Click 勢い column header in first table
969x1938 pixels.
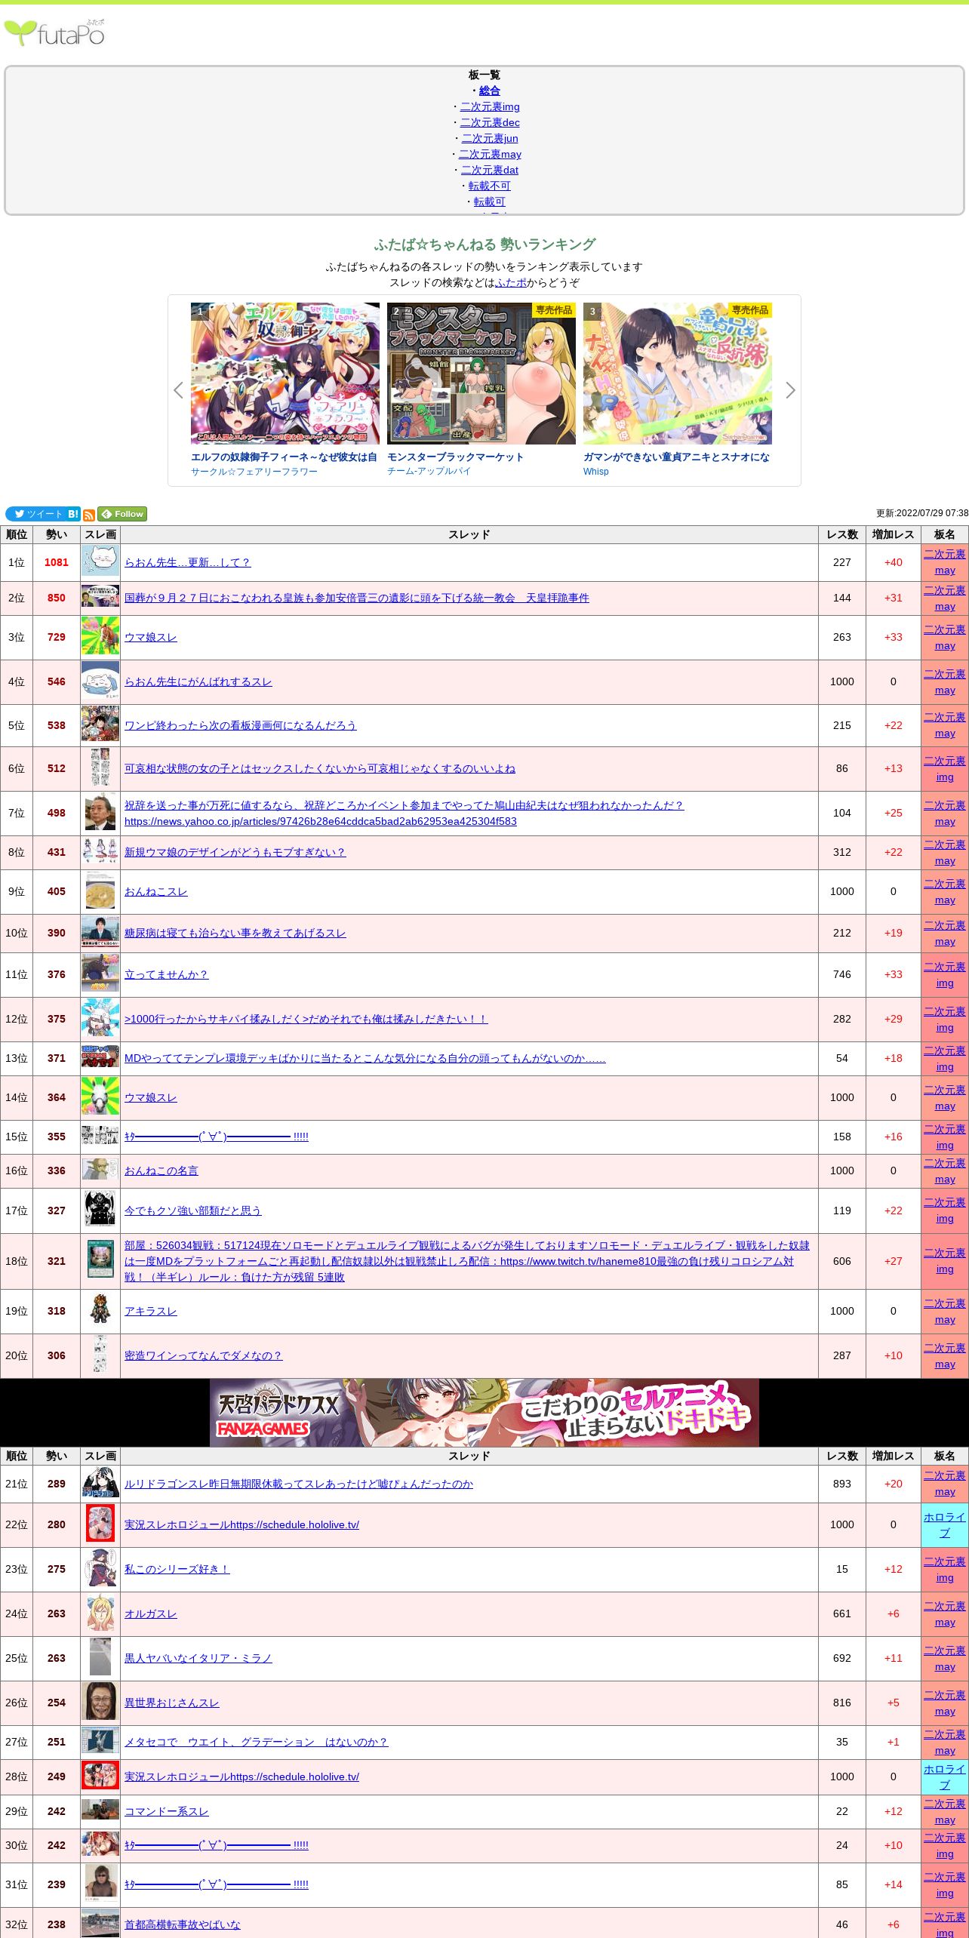(x=57, y=534)
